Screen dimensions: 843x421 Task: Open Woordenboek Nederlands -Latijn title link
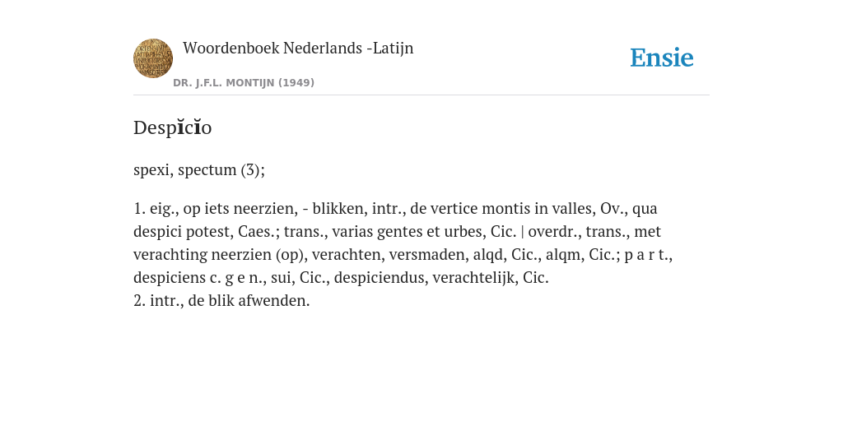coord(298,48)
